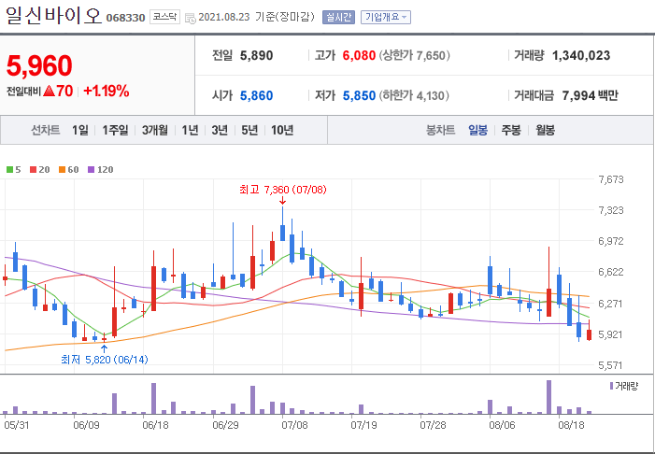655x454 pixels.
Task: Click the stock code 068330
Action: 125,18
